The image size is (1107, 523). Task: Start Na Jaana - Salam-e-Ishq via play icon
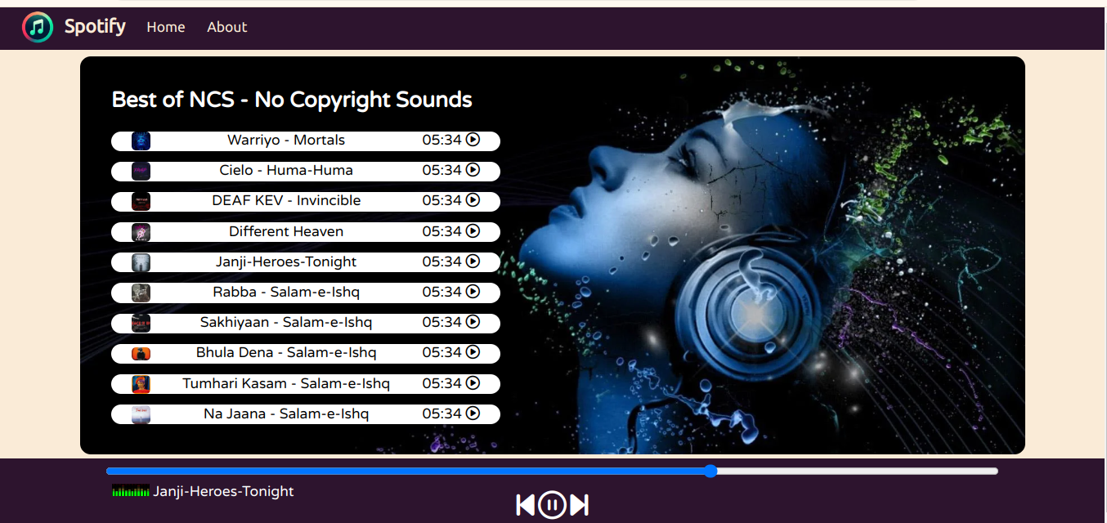click(473, 413)
